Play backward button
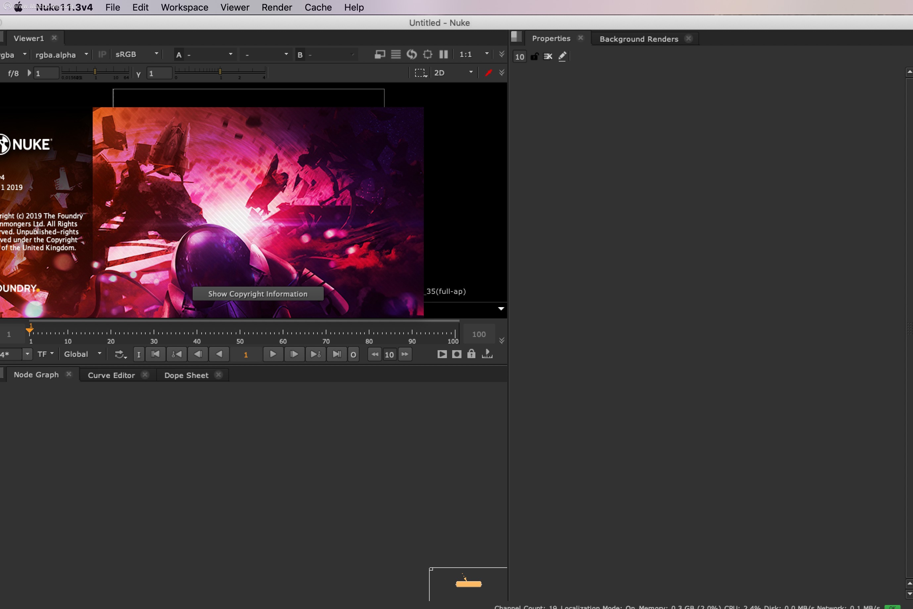The image size is (913, 609). (219, 354)
